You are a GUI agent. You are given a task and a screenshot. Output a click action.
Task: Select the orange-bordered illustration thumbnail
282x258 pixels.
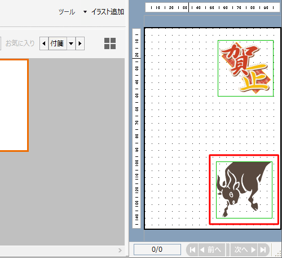click(x=14, y=105)
